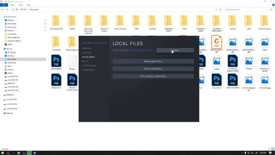Click Browse button in Steam Local Files
Screen dimensions: 275x155
tap(175, 50)
